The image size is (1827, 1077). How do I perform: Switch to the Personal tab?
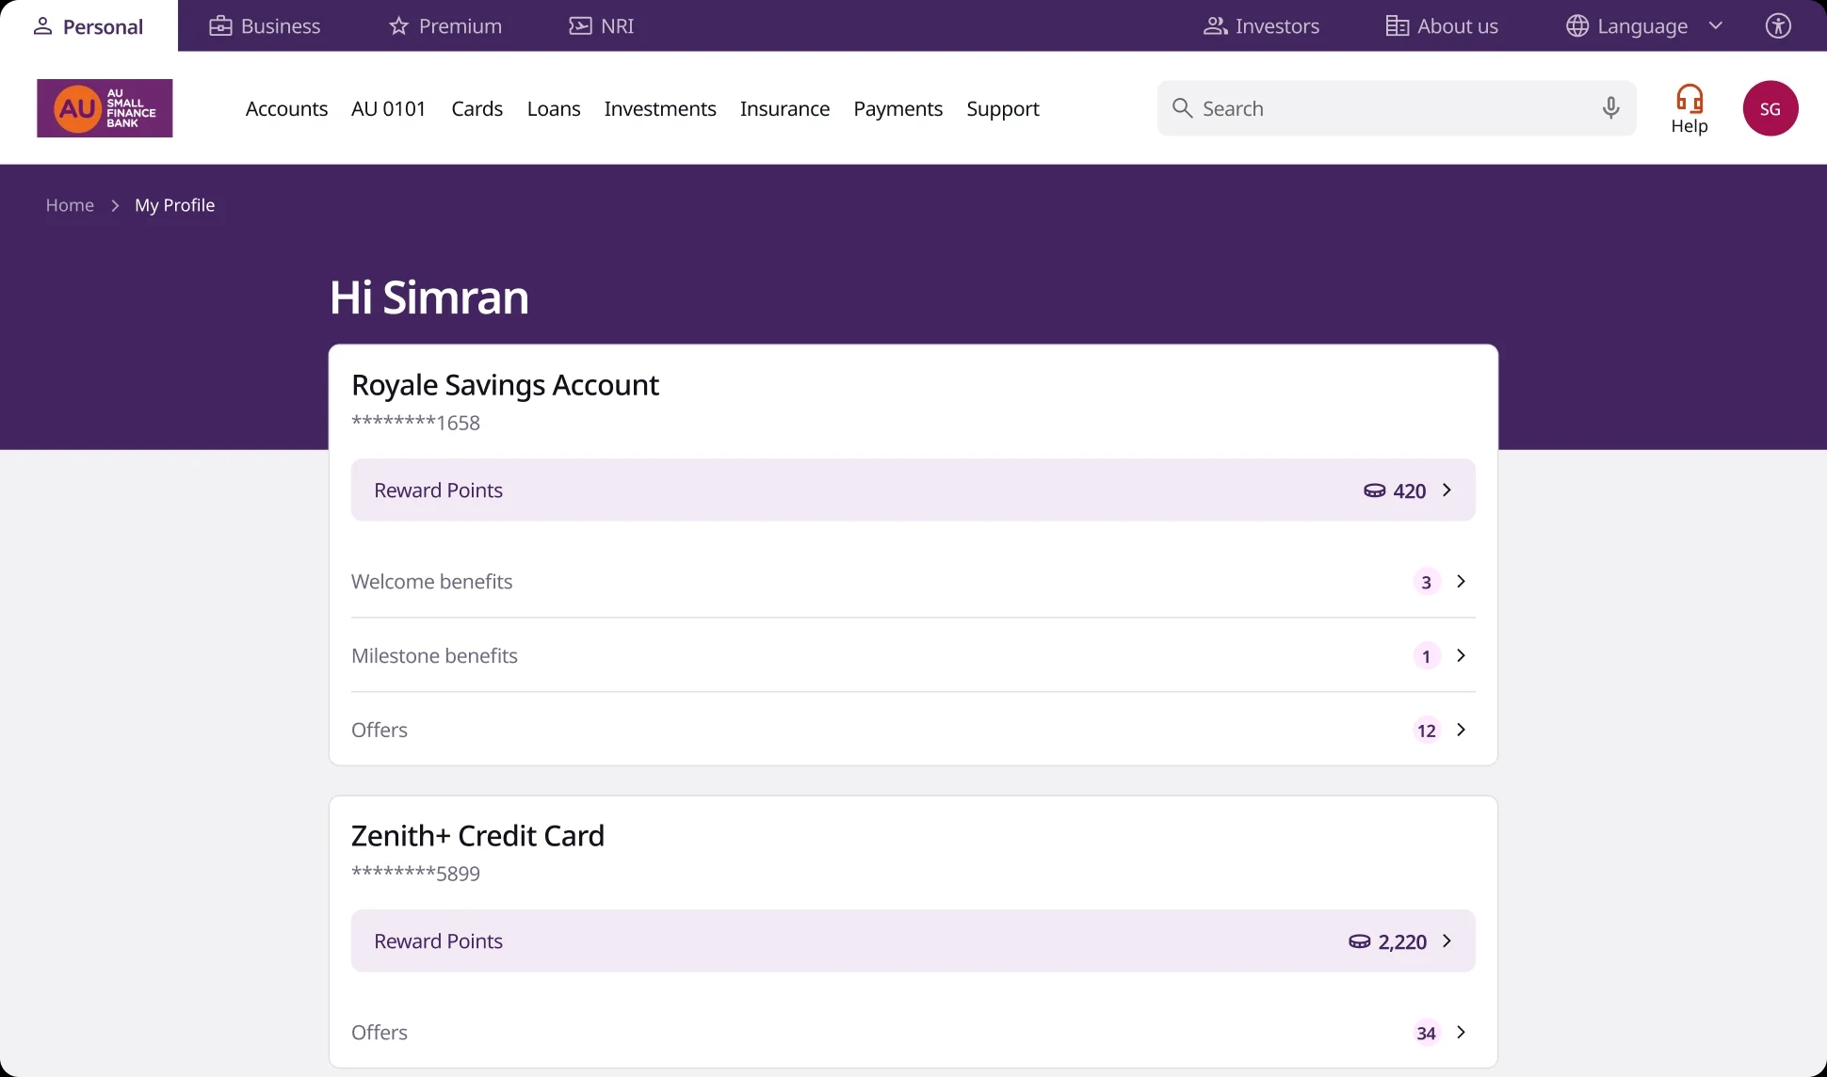click(89, 25)
